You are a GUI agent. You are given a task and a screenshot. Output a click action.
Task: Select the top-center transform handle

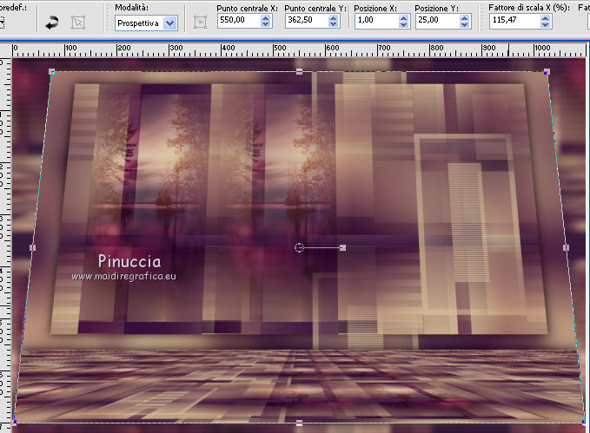tap(299, 71)
